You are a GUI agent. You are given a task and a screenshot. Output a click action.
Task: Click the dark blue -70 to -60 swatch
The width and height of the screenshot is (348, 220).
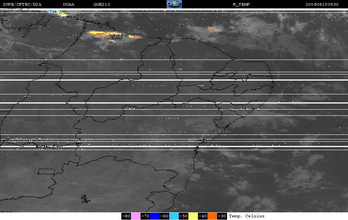click(x=155, y=216)
